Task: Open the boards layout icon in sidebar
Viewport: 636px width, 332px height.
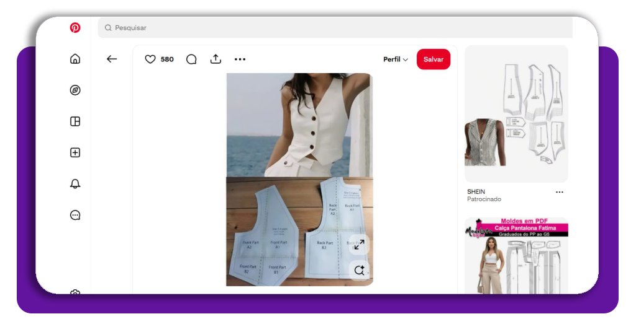Action: coord(75,121)
